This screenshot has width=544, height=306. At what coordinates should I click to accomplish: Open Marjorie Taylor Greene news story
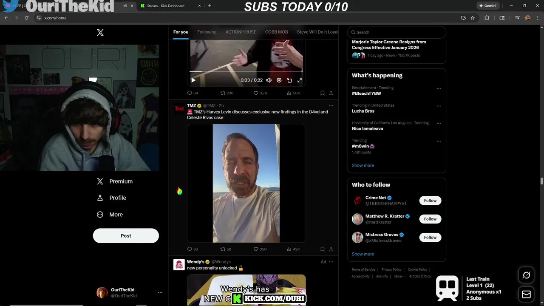click(x=396, y=48)
